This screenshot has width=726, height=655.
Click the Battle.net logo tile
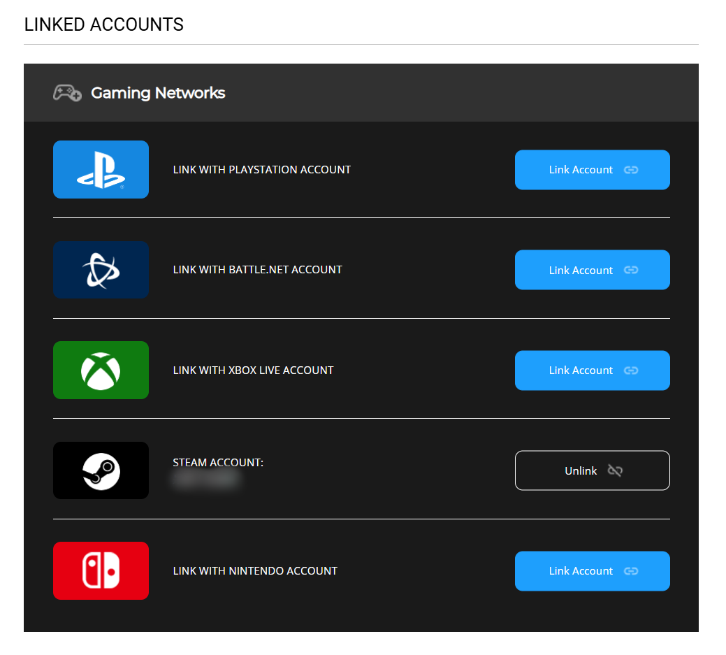tap(101, 270)
